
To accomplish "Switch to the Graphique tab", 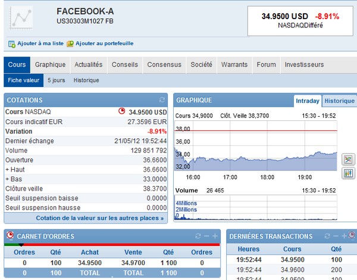I will [x=51, y=65].
